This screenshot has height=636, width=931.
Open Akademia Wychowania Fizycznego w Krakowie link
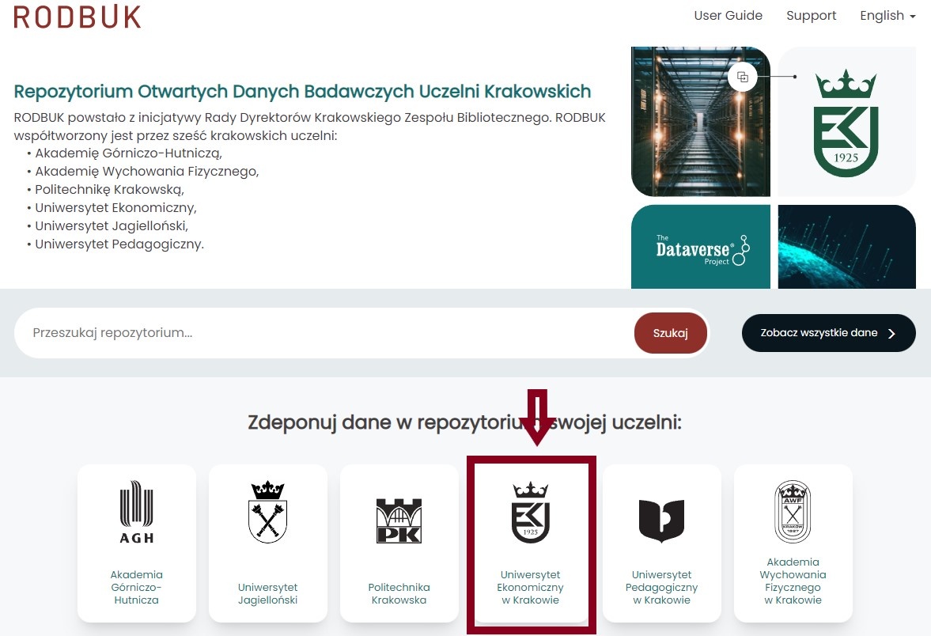tap(793, 581)
